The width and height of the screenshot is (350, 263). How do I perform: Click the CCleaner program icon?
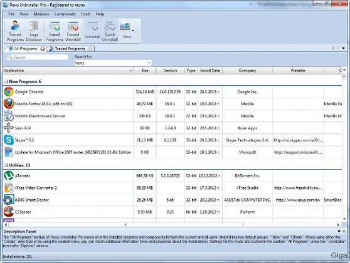9,212
